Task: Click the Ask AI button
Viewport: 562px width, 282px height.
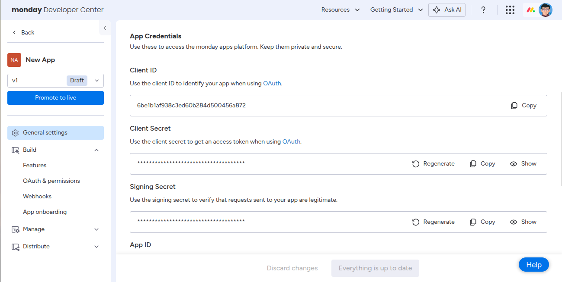Action: click(x=447, y=10)
